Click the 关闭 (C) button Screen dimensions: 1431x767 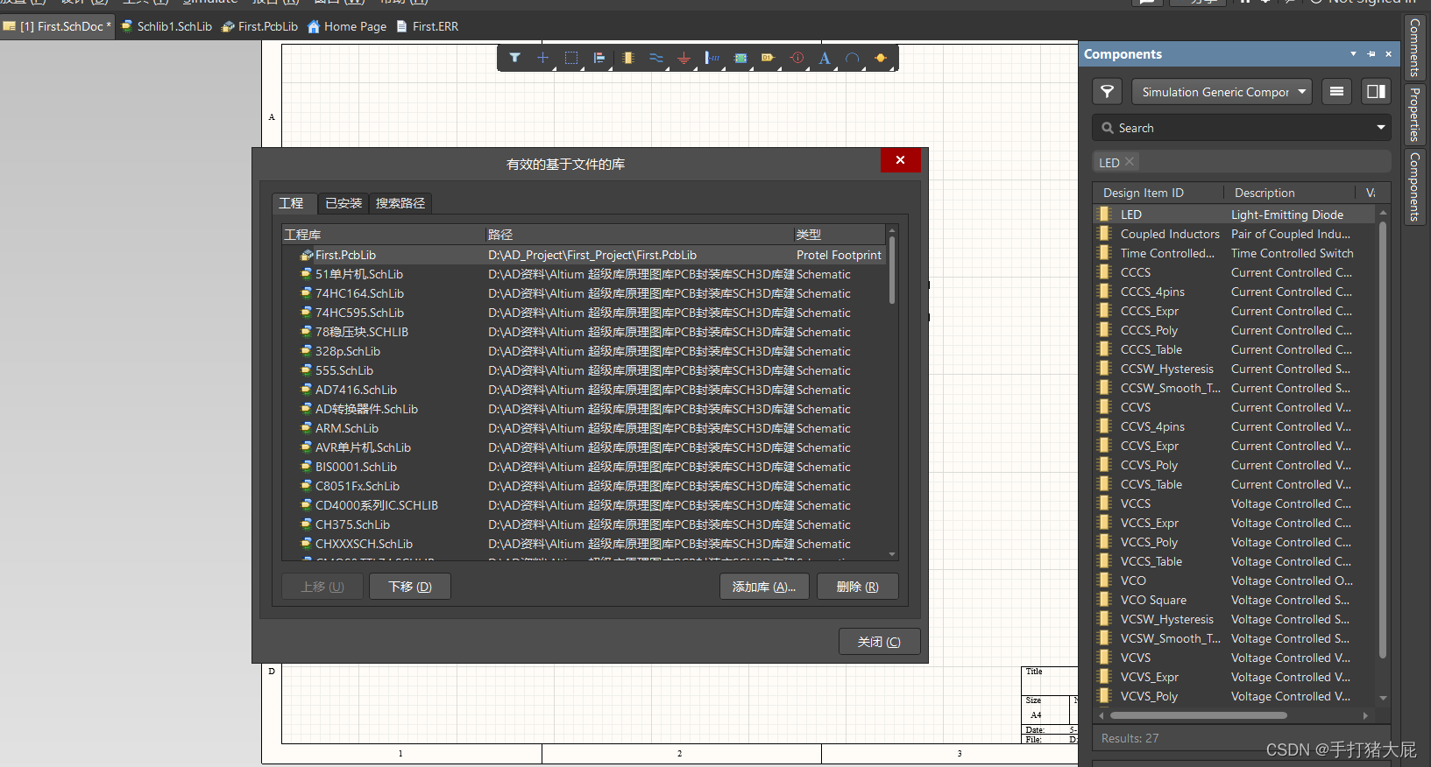tap(879, 642)
